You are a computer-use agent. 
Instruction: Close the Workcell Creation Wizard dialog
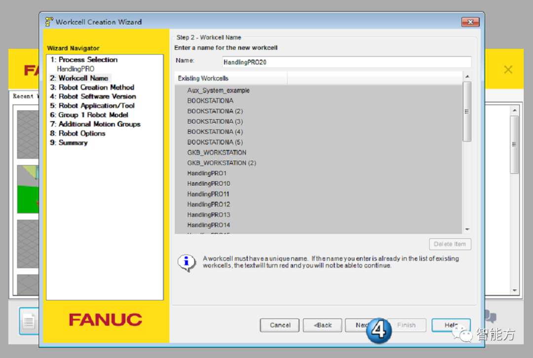pyautogui.click(x=470, y=22)
